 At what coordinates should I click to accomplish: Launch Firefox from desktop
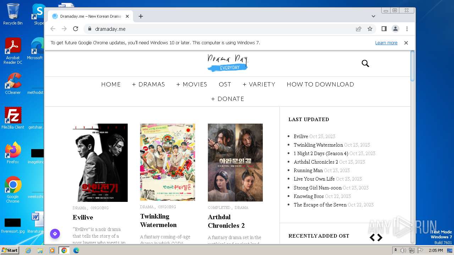13,153
